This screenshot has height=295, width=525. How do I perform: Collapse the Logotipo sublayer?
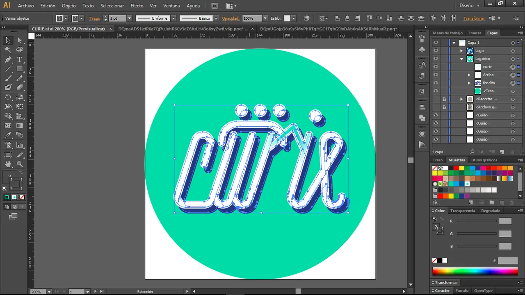[x=461, y=59]
